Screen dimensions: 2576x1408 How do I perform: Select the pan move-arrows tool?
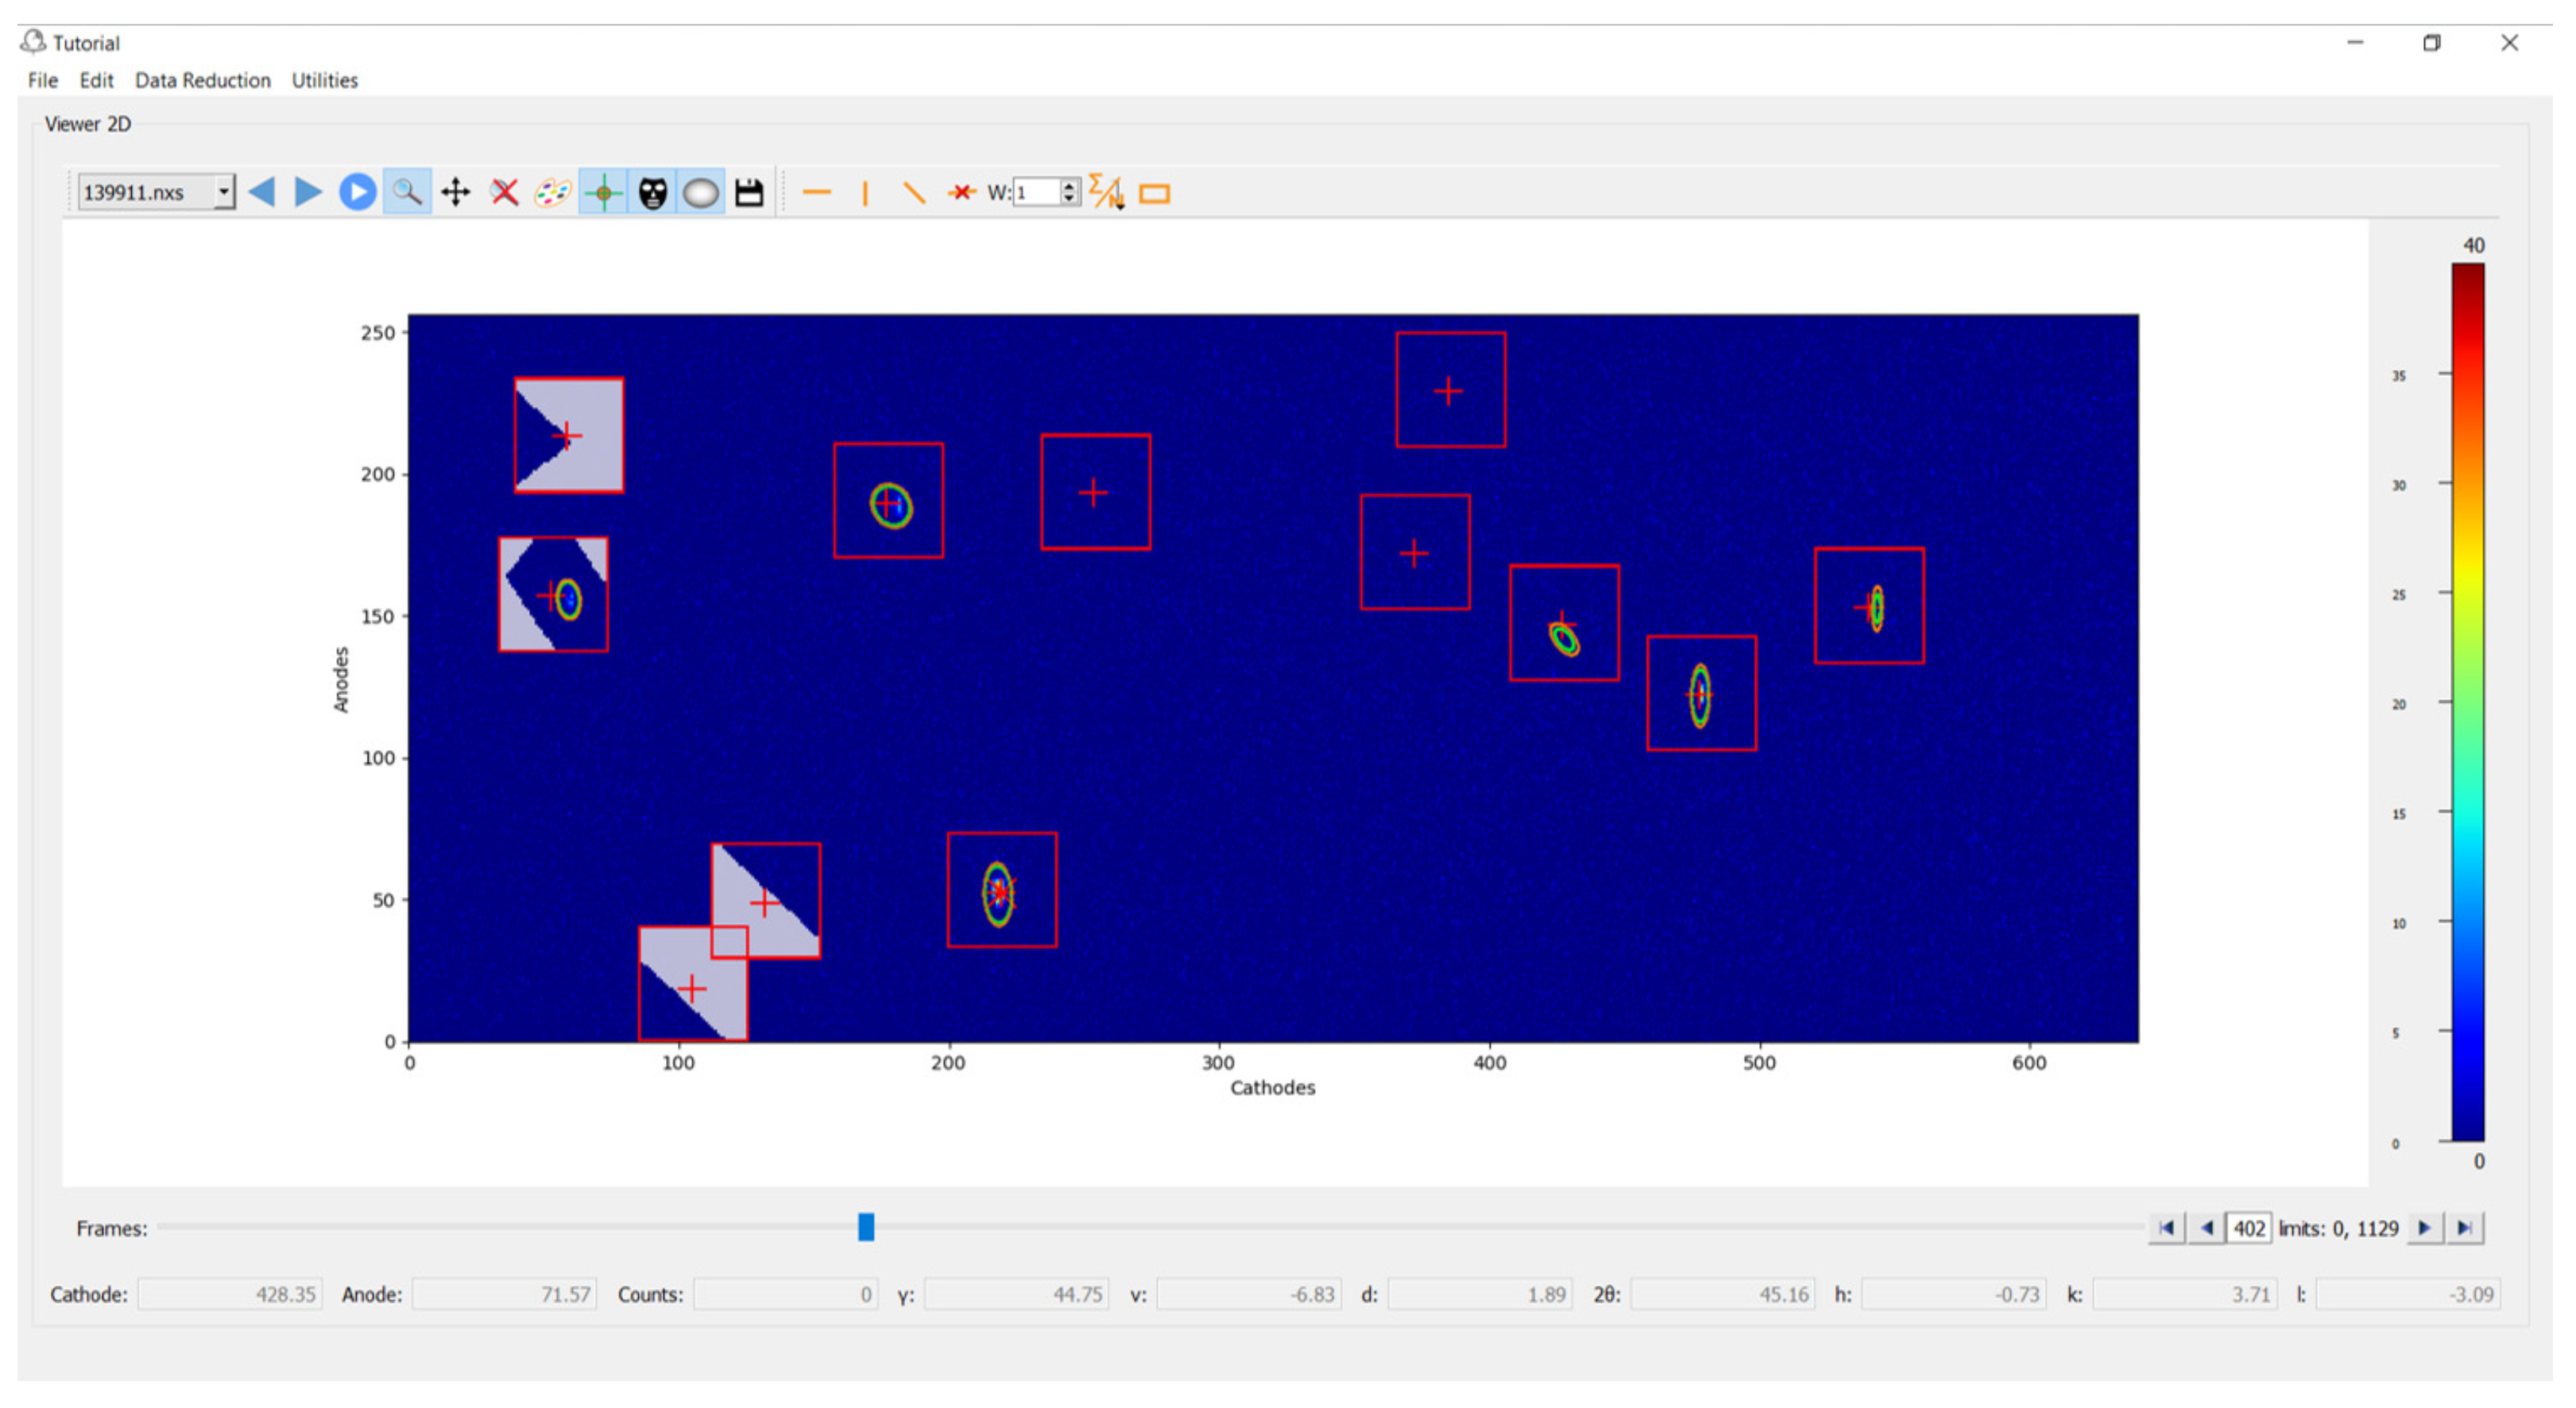[x=456, y=192]
